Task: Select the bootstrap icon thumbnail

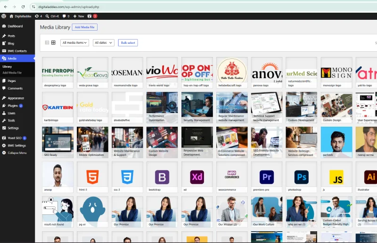Action: tap(162, 177)
